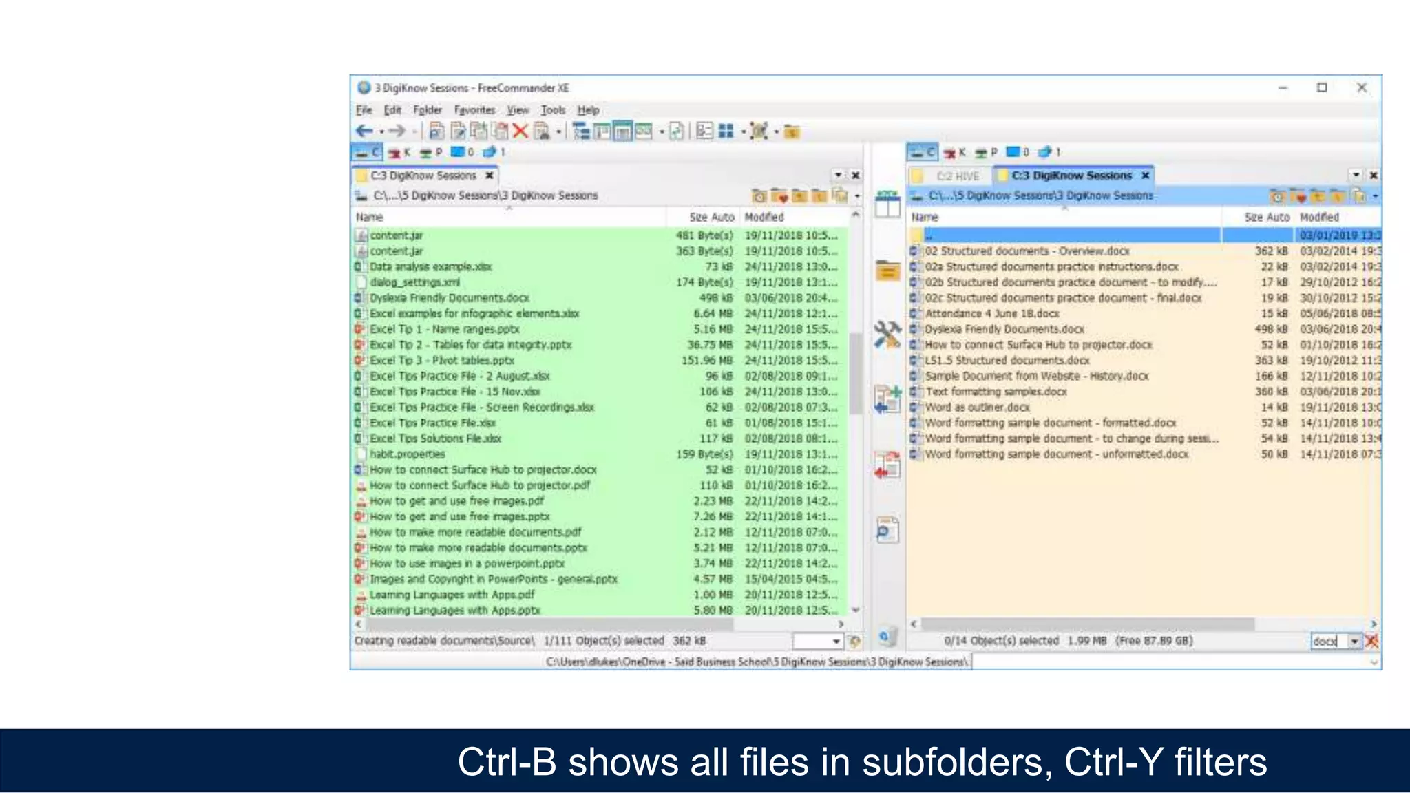Expand the left panel tab list dropdown
The width and height of the screenshot is (1410, 793).
point(838,175)
